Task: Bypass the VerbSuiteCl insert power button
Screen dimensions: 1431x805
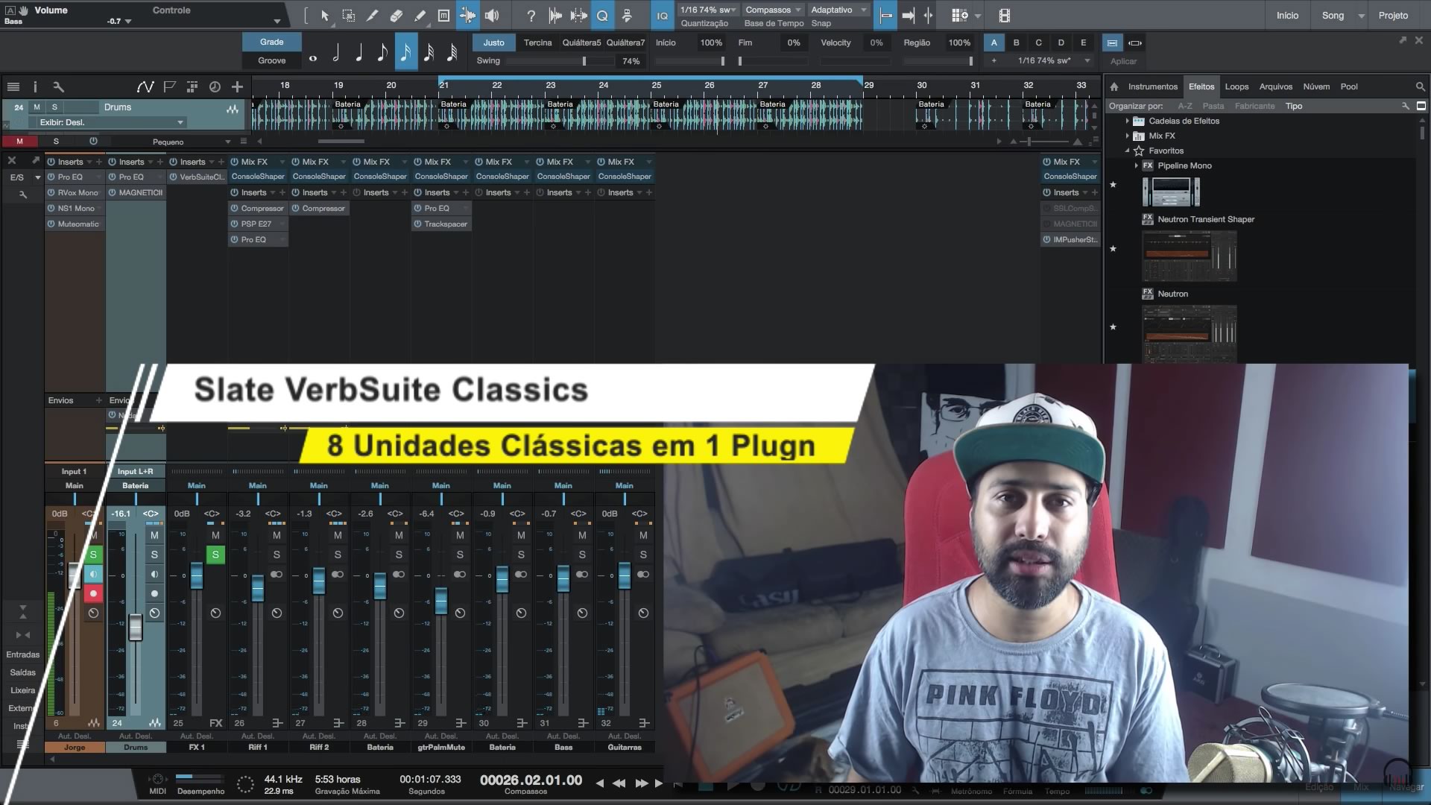Action: [174, 177]
